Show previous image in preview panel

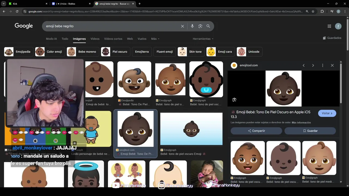tap(303, 65)
